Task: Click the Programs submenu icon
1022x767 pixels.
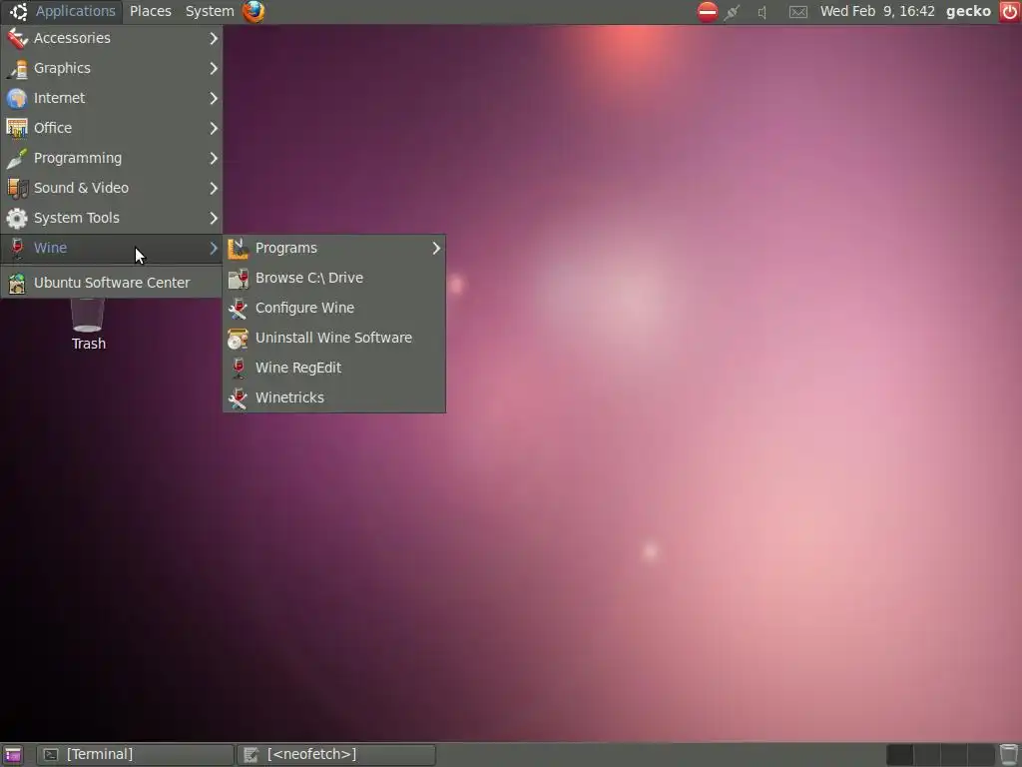Action: [238, 249]
